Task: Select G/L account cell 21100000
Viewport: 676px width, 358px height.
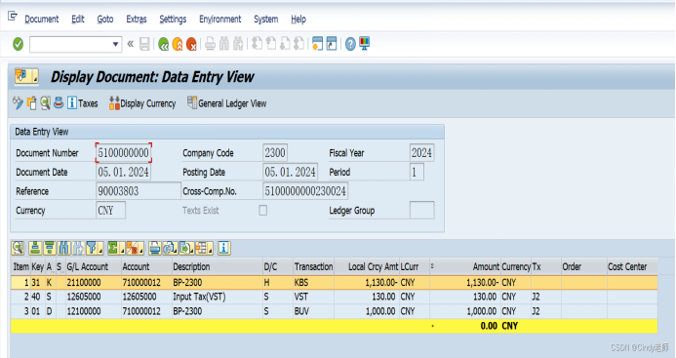Action: pos(93,283)
